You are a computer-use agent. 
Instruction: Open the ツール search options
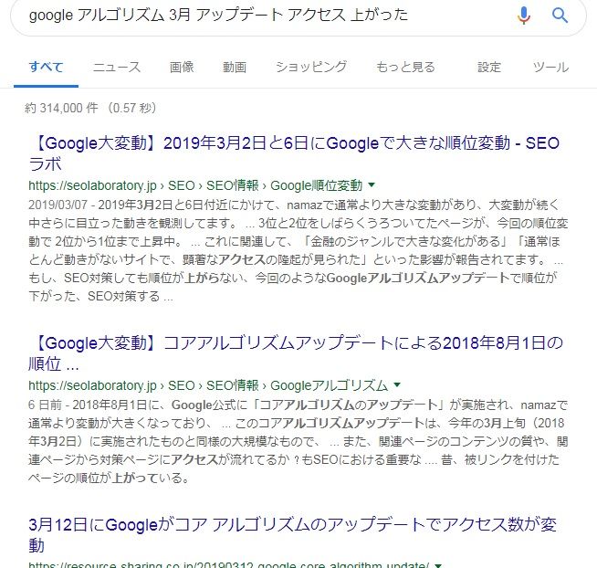click(550, 67)
